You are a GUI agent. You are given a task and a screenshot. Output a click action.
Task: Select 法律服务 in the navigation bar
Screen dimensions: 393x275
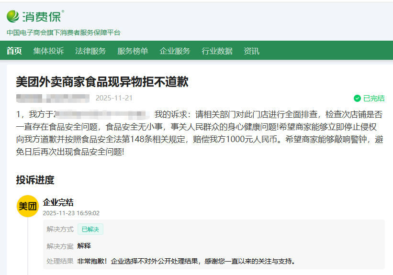pos(90,51)
